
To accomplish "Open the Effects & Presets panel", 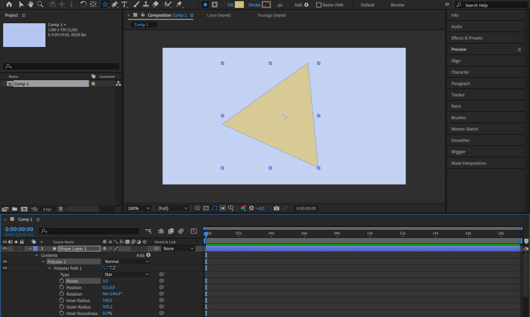I will pyautogui.click(x=466, y=38).
